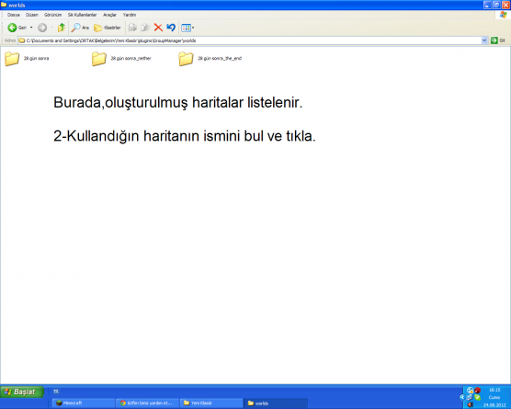Undo the last action with blue arrow
This screenshot has width=511, height=409.
[x=171, y=28]
